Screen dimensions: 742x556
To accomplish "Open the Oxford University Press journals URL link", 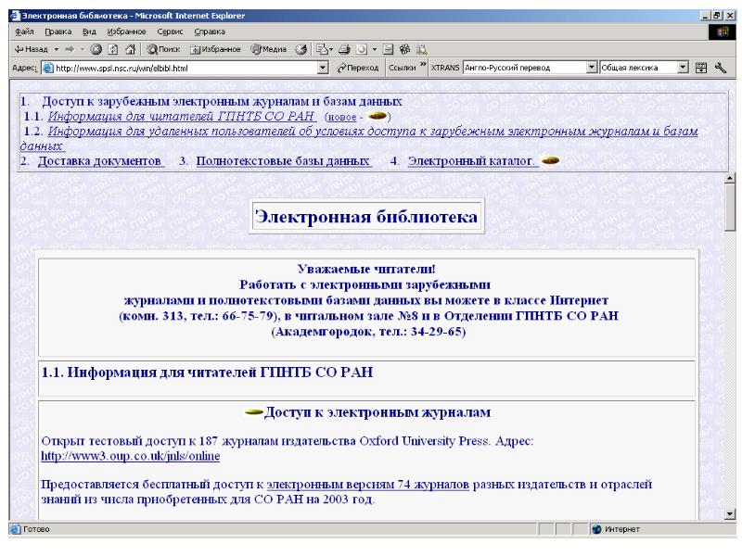I will coord(131,456).
